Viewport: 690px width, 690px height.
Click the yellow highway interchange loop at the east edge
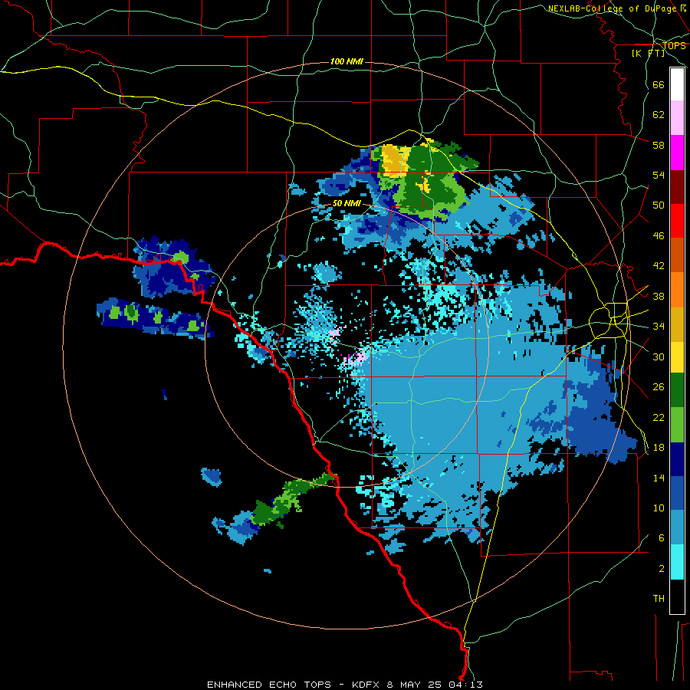click(x=608, y=320)
